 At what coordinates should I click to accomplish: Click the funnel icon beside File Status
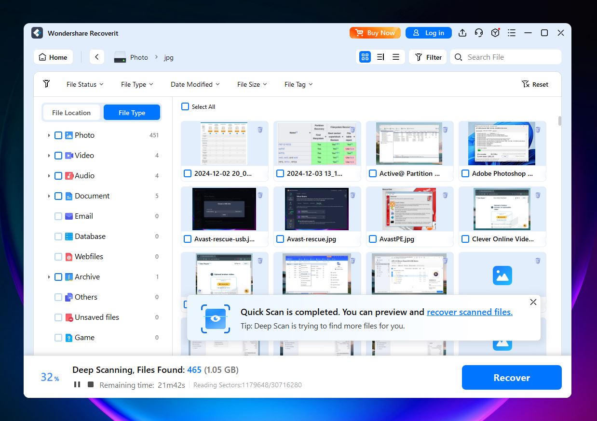46,84
